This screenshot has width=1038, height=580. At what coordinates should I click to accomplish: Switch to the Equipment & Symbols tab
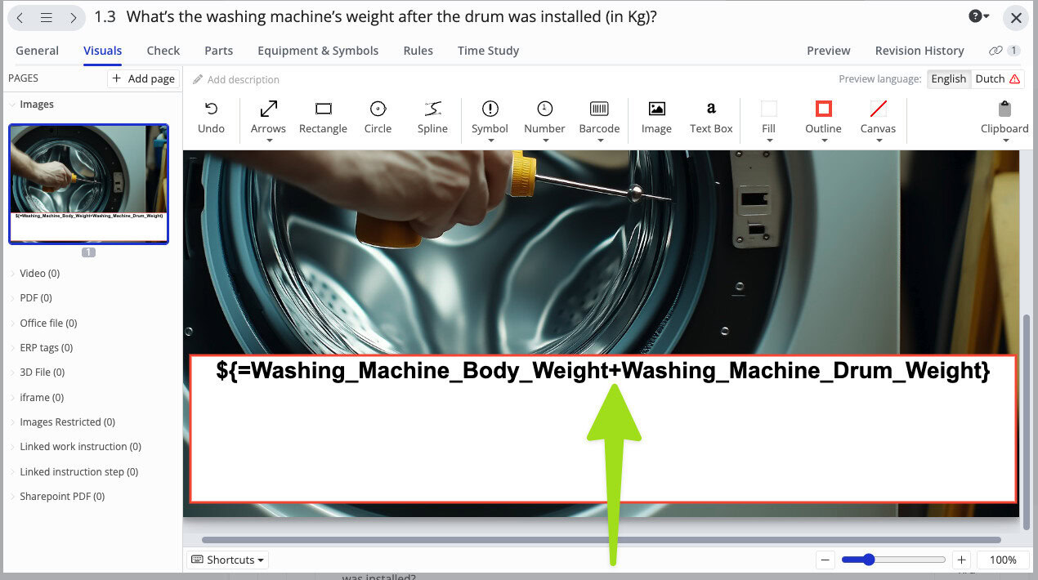pos(318,51)
